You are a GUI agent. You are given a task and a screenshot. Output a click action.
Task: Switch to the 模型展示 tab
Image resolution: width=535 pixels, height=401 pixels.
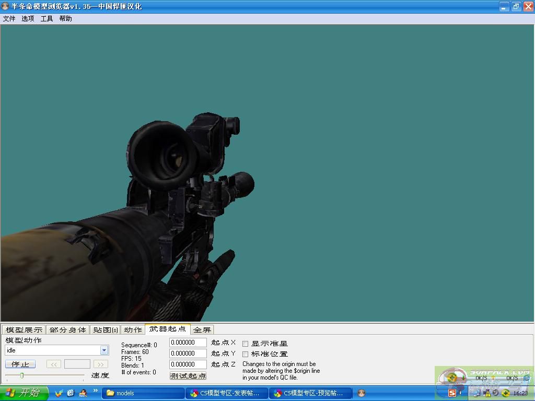pos(24,329)
